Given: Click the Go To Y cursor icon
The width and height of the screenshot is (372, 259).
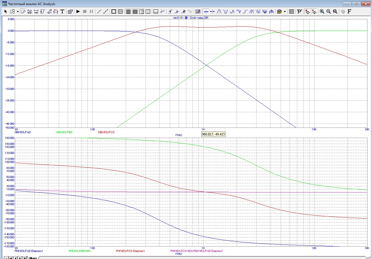Looking at the screenshot, I should point(177,12).
